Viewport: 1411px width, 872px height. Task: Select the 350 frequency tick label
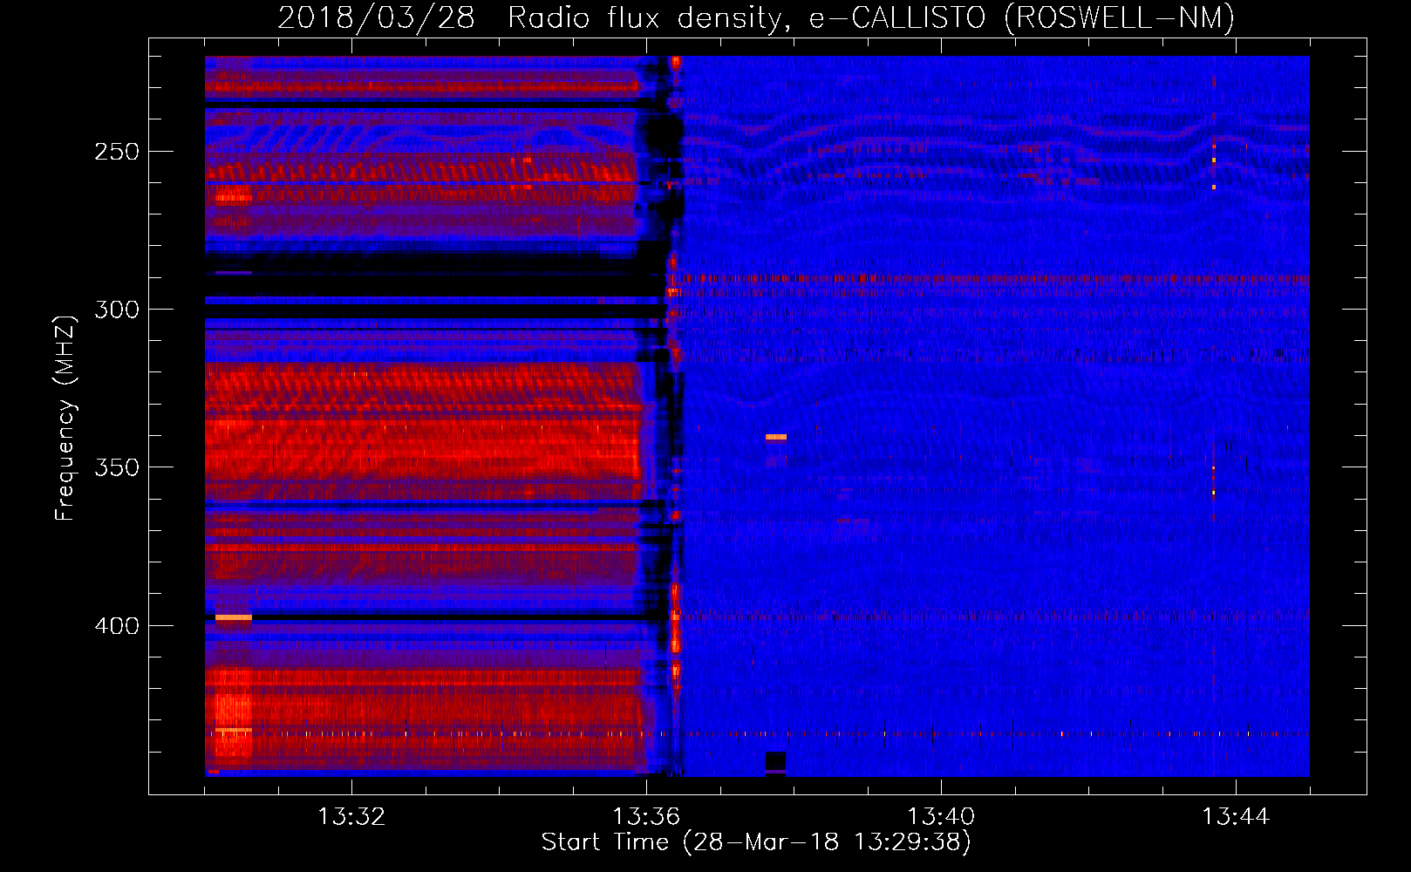[117, 467]
